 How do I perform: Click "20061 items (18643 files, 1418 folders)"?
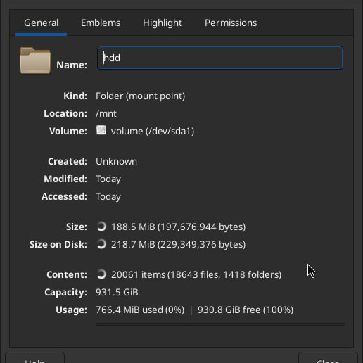coord(196,274)
